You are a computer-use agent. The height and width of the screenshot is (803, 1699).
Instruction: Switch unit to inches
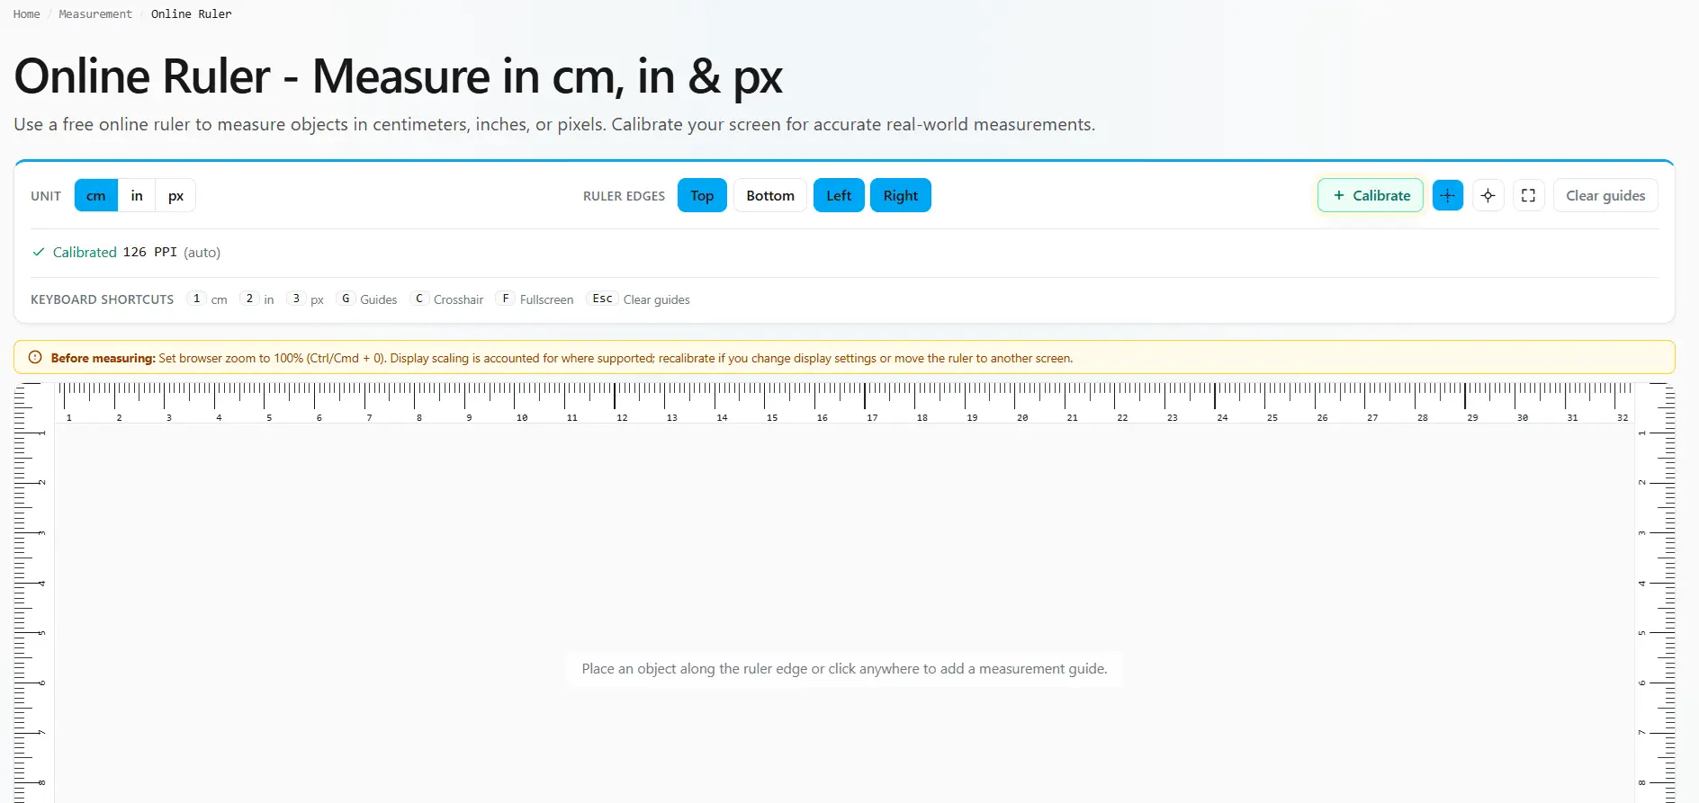137,195
